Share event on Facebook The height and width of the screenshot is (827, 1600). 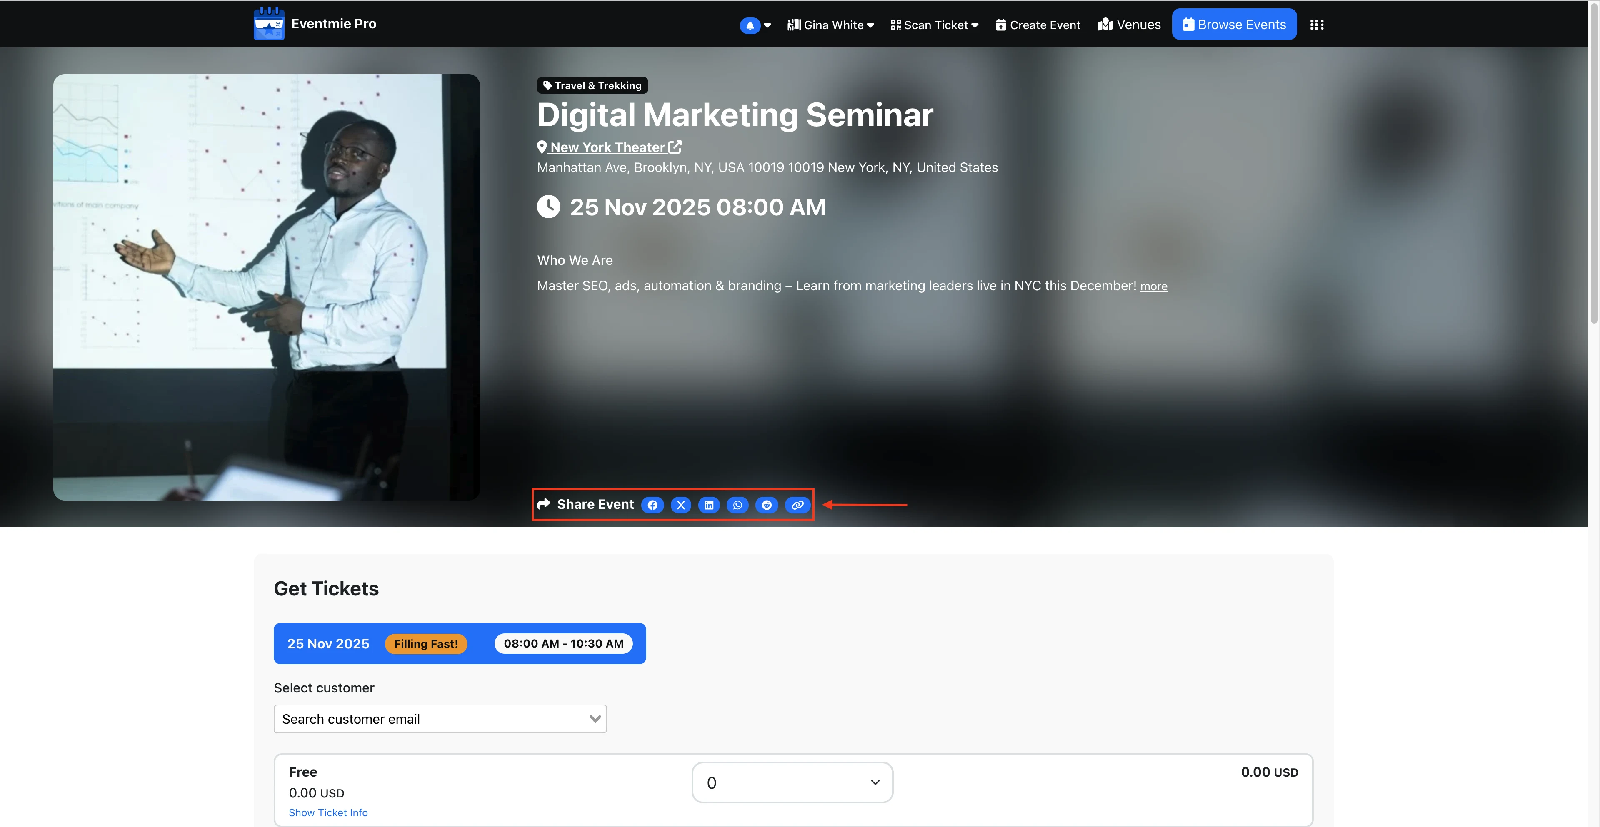point(652,505)
